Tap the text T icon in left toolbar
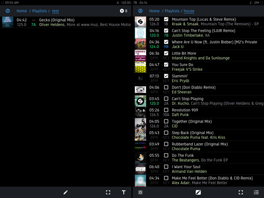The width and height of the screenshot is (264, 198). click(x=124, y=192)
